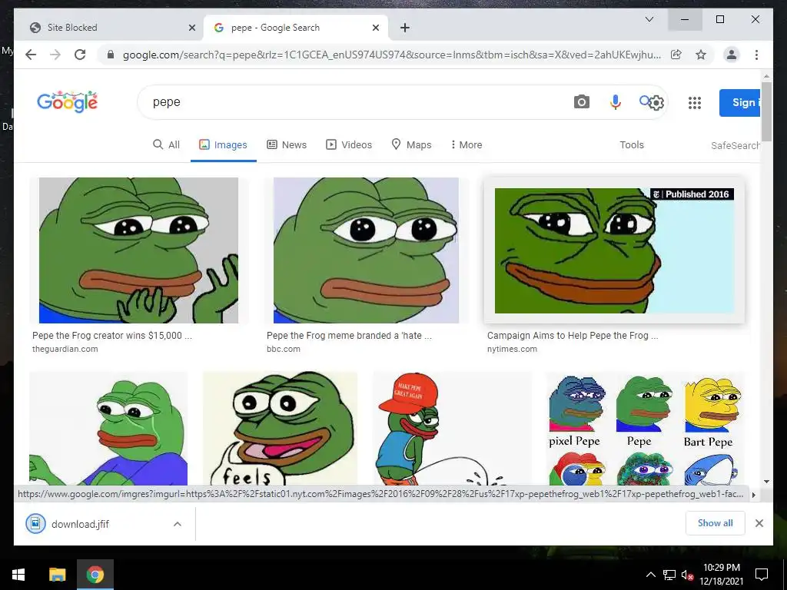The image size is (787, 590).
Task: Open the crying Pepe image
Action: [108, 428]
